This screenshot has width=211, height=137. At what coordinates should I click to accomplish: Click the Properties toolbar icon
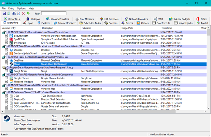(19, 13)
